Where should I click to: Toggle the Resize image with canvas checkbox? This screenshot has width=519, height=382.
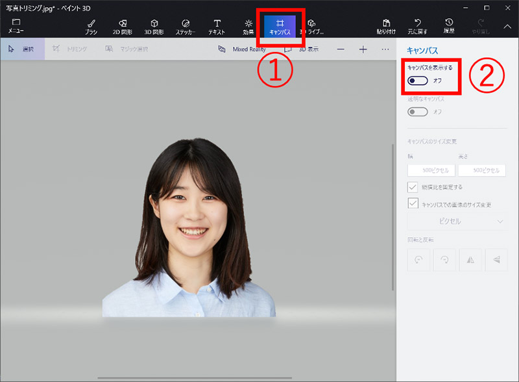click(413, 203)
